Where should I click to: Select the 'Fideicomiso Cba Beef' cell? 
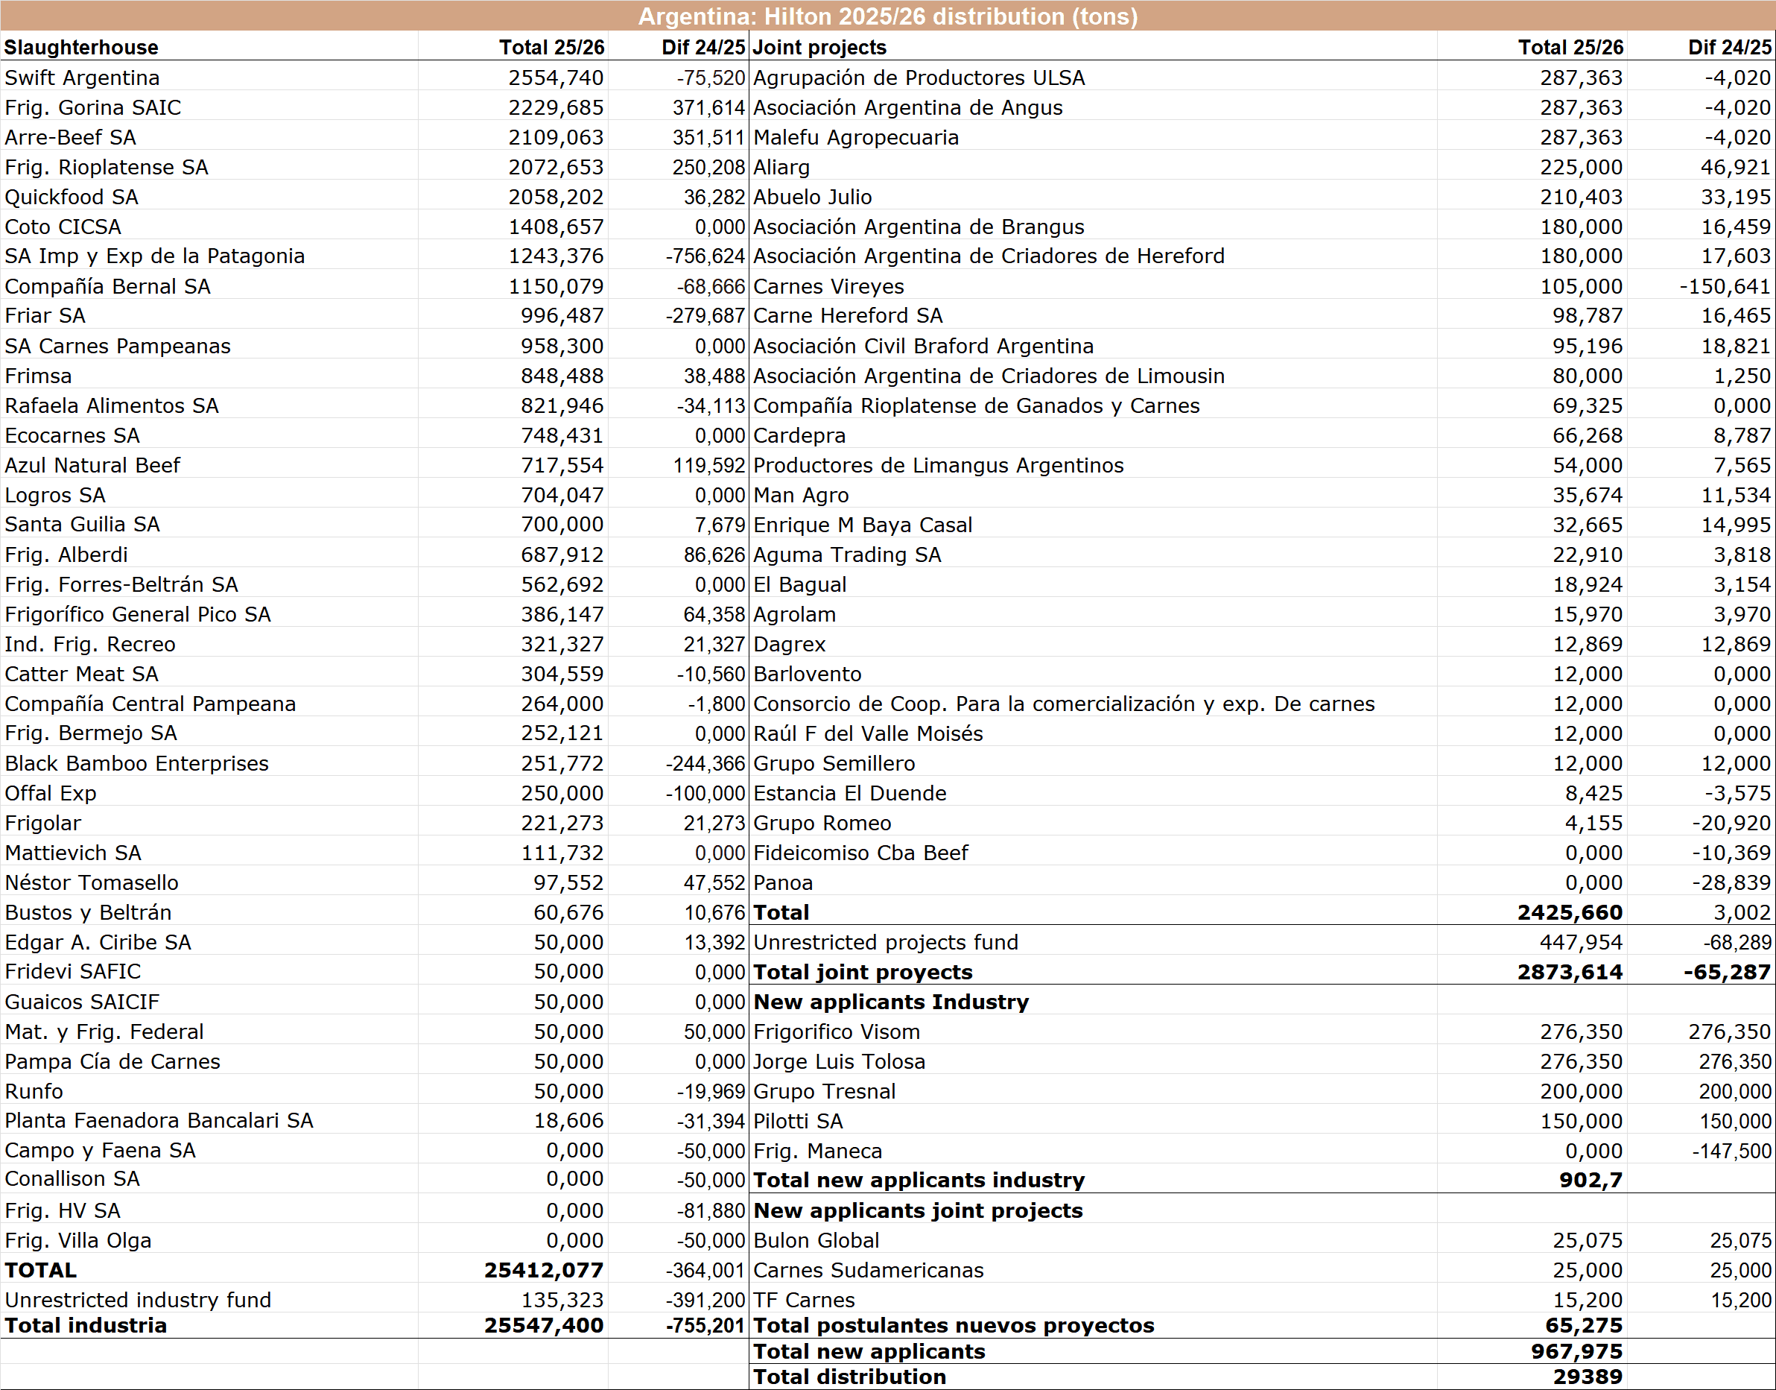[x=860, y=853]
